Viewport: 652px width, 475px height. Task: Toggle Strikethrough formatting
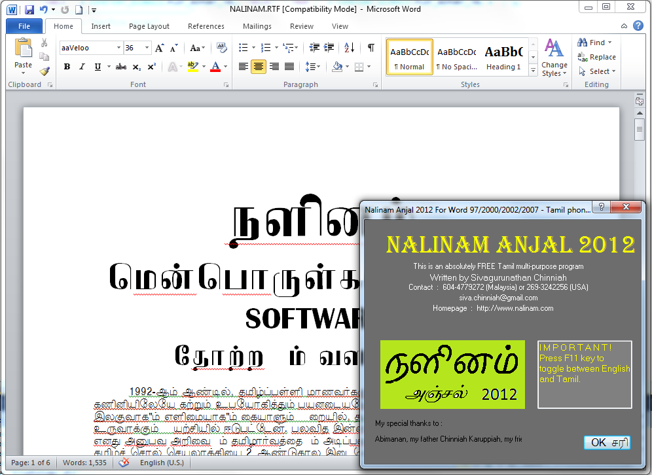pyautogui.click(x=121, y=67)
